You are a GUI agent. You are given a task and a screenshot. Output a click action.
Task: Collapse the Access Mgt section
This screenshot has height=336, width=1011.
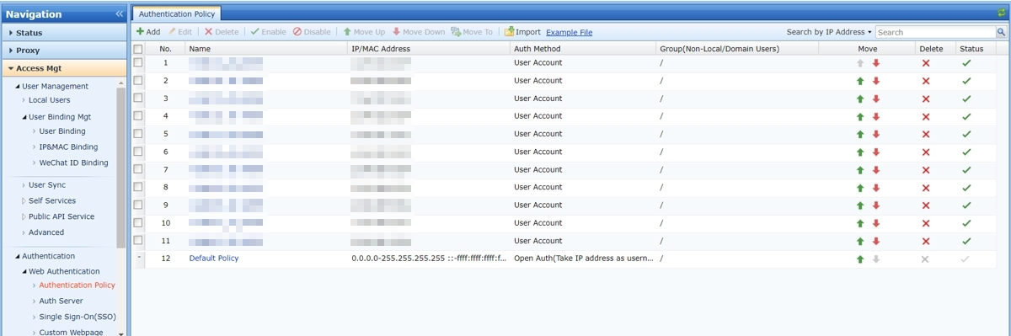pyautogui.click(x=63, y=68)
